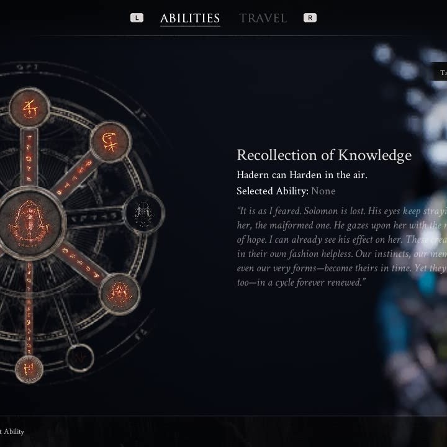
Task: Select the dark locked ability node on right
Action: tap(144, 212)
